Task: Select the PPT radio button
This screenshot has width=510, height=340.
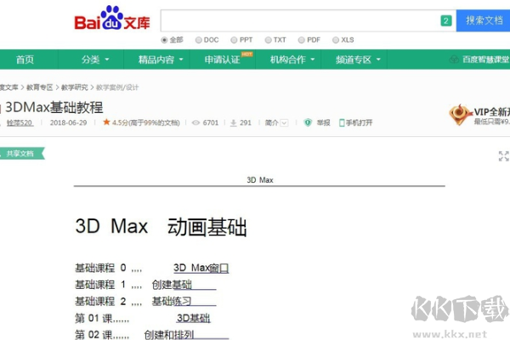Action: [234, 40]
